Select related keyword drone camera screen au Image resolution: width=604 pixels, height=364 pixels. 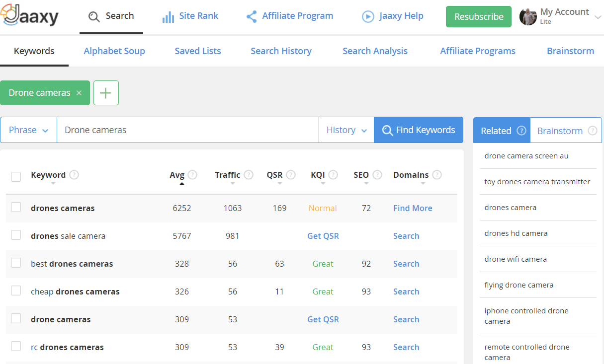point(526,156)
